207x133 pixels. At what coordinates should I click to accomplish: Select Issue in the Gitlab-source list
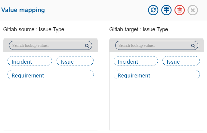click(x=75, y=61)
